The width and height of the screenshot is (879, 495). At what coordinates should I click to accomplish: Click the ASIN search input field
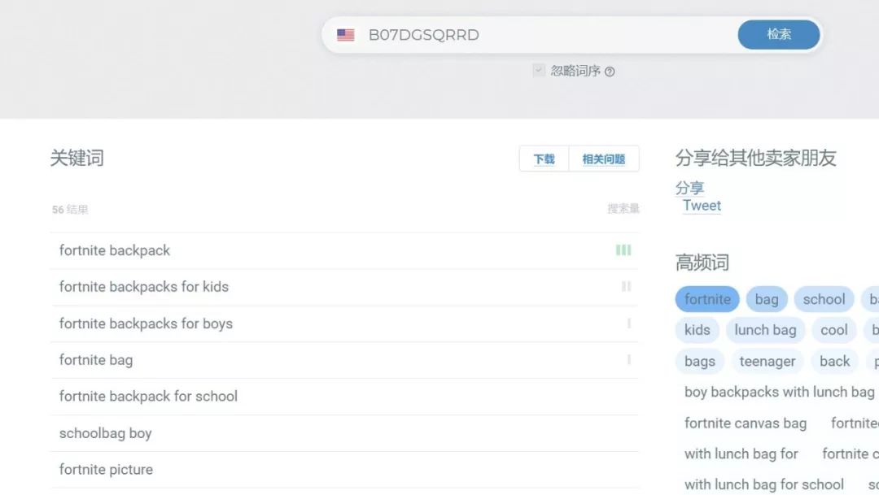(x=545, y=35)
